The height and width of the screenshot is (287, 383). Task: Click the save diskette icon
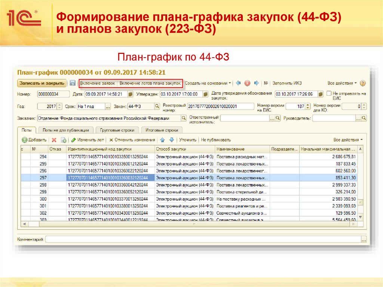click(x=73, y=82)
